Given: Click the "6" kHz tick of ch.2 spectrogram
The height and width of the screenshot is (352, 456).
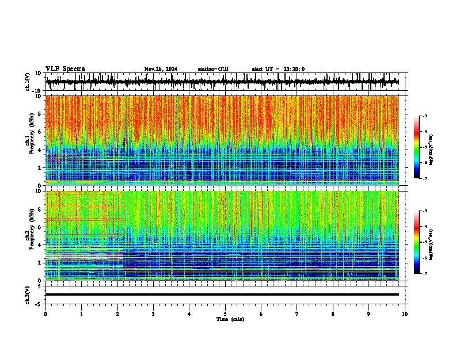Looking at the screenshot, I should [x=40, y=227].
